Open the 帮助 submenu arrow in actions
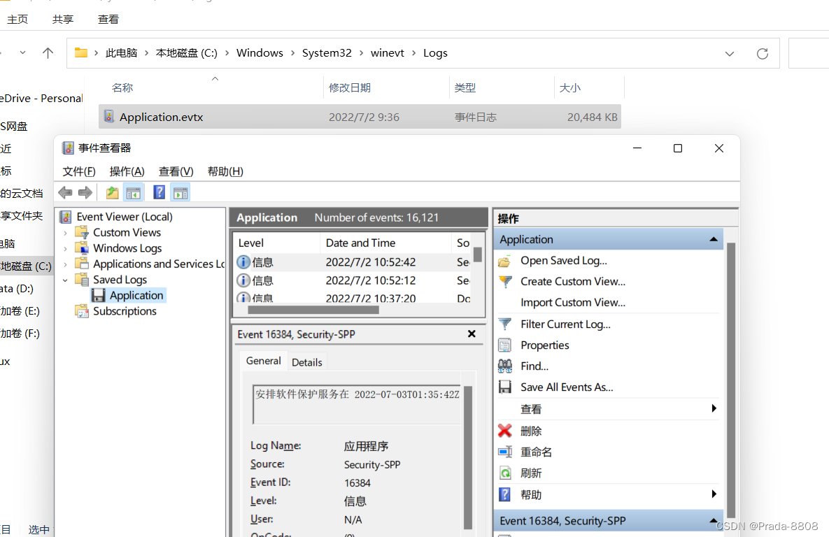The height and width of the screenshot is (537, 829). pos(714,494)
